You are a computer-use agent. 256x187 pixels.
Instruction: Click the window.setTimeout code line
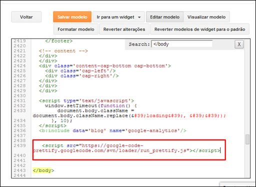click(x=91, y=105)
